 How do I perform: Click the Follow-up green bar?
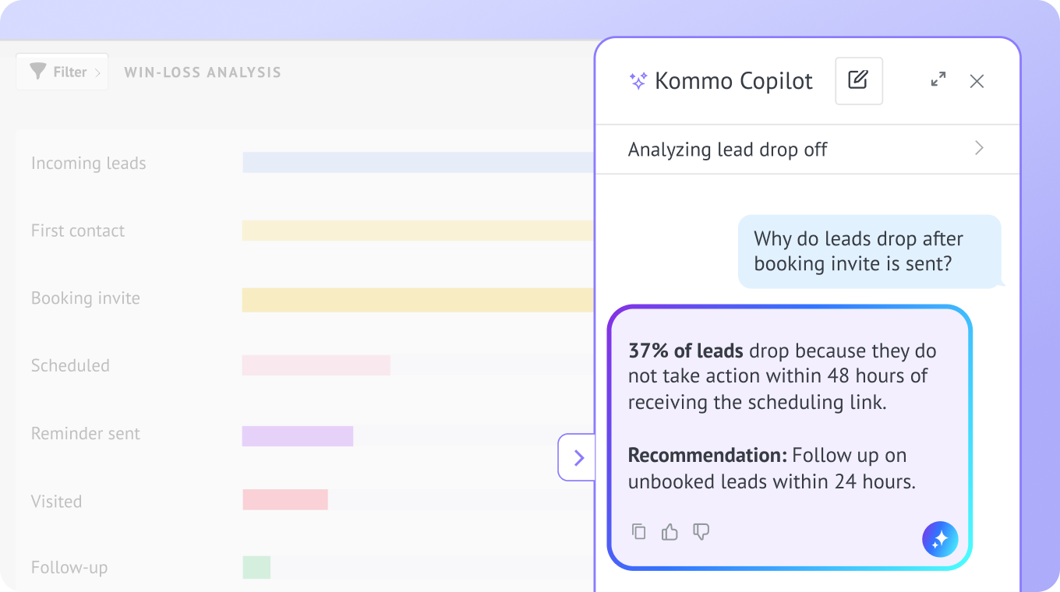[256, 567]
